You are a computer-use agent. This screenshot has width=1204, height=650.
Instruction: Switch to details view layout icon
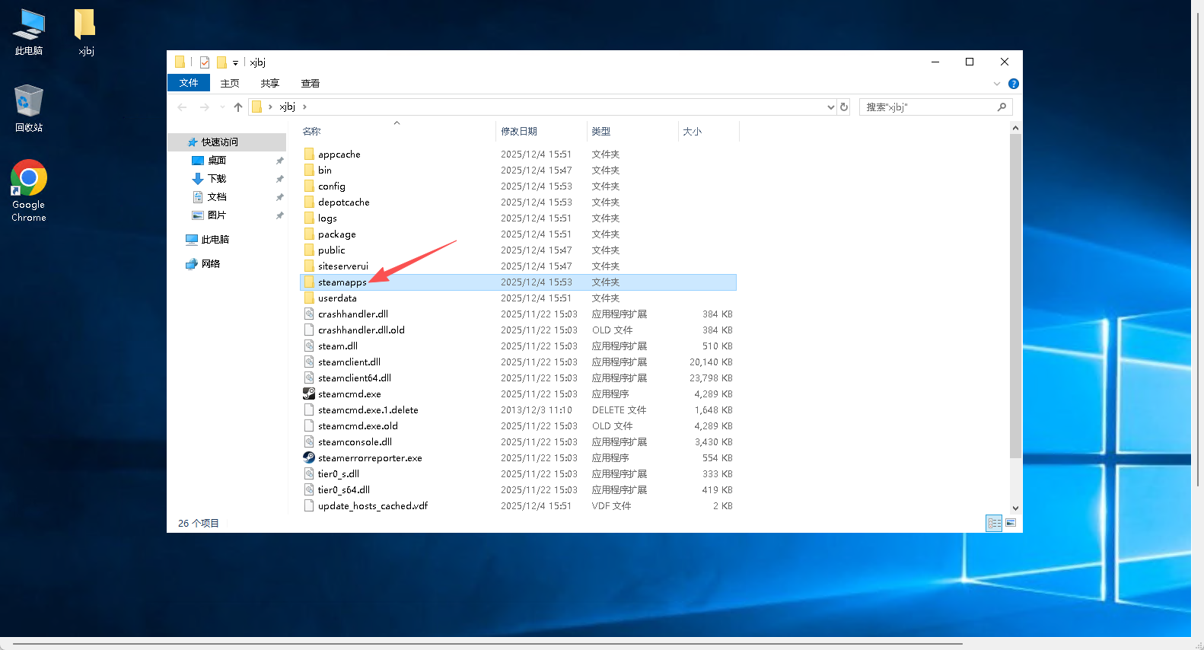[x=994, y=523]
